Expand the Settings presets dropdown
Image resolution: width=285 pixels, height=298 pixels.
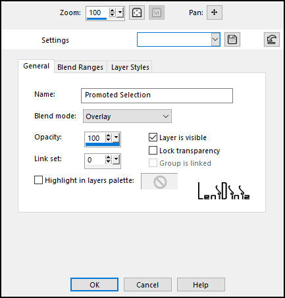click(x=216, y=39)
